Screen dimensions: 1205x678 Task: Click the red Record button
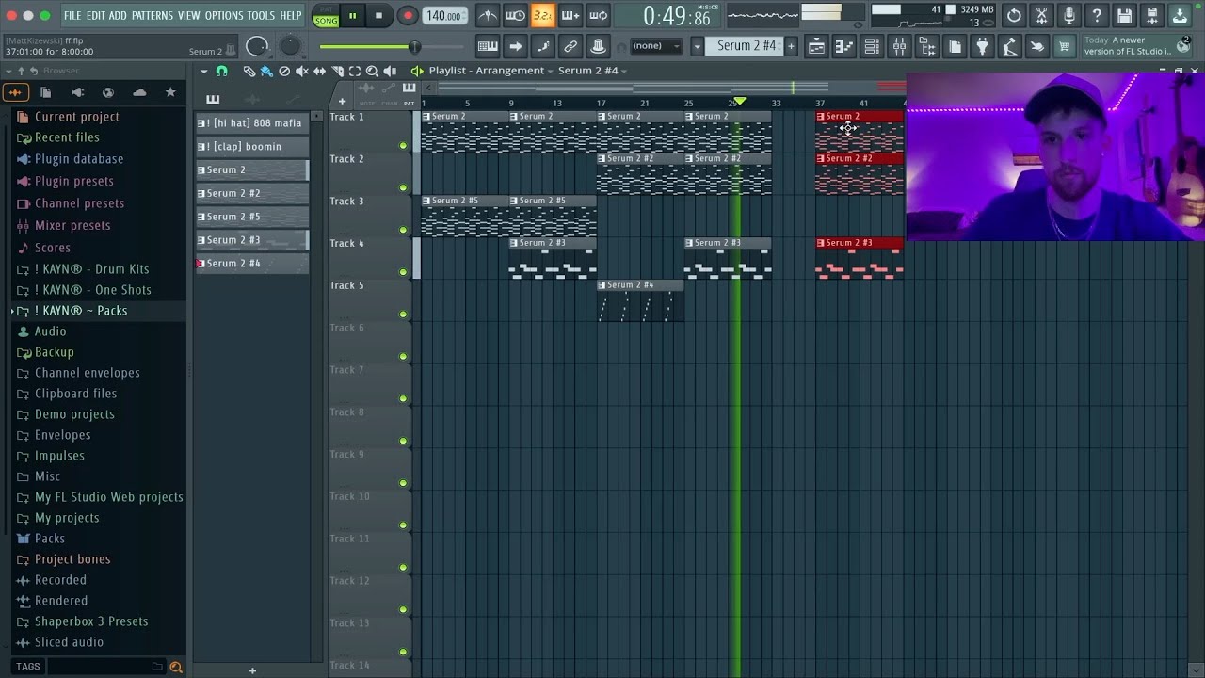pyautogui.click(x=408, y=15)
